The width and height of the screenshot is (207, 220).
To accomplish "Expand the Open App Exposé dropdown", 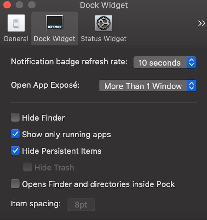I will 147,86.
